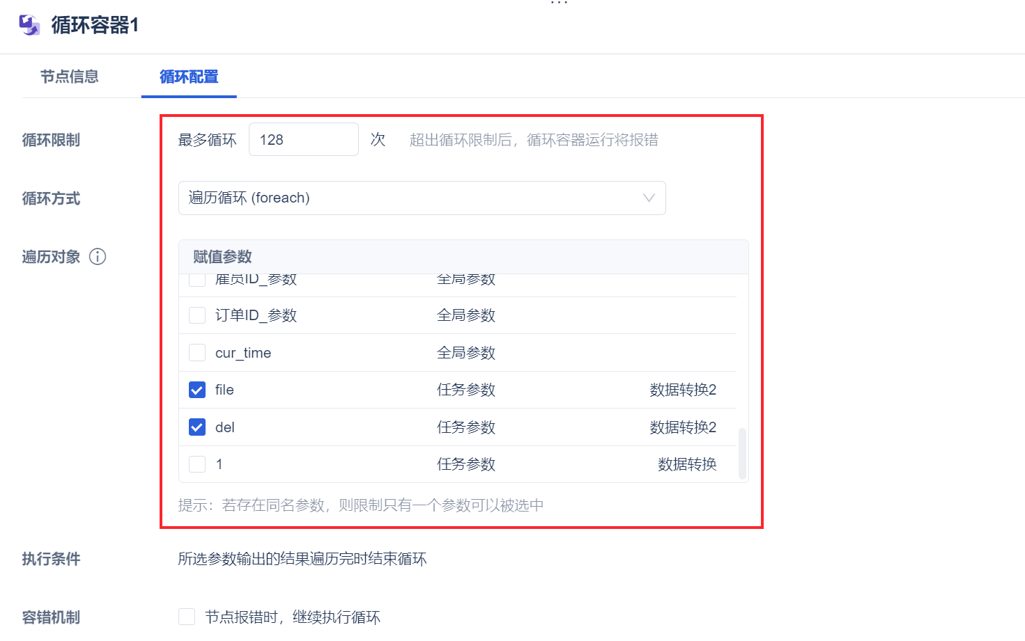Click the 循环容器1 title text
Screen dimensions: 1025x641
click(95, 25)
